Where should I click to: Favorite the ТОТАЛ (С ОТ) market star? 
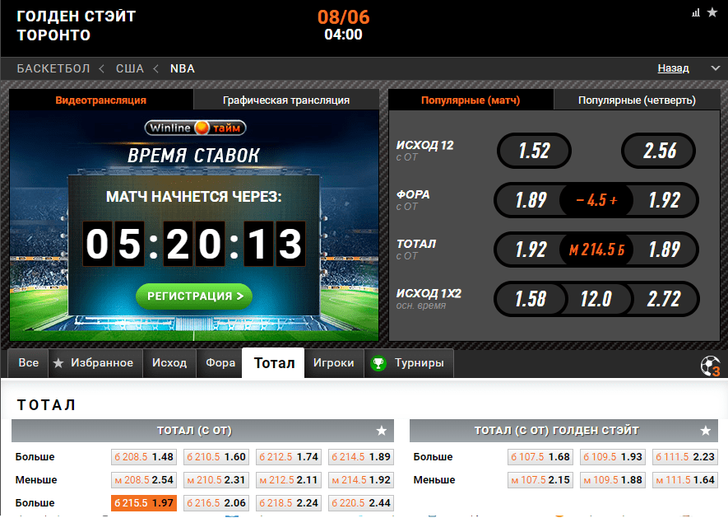[382, 431]
